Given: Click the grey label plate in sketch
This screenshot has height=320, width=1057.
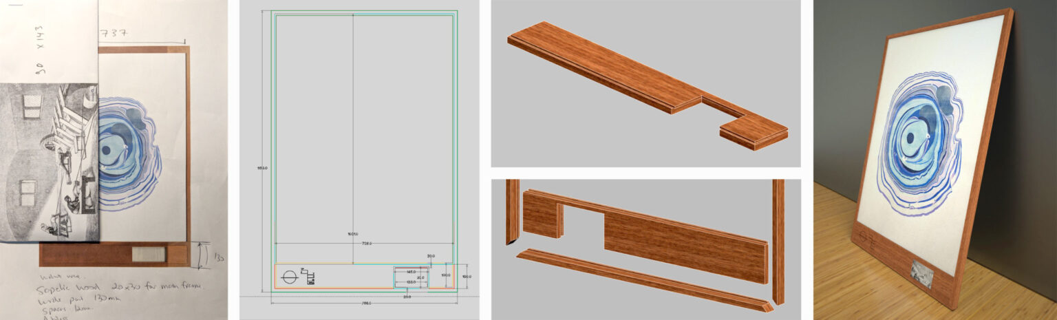Looking at the screenshot, I should [149, 255].
